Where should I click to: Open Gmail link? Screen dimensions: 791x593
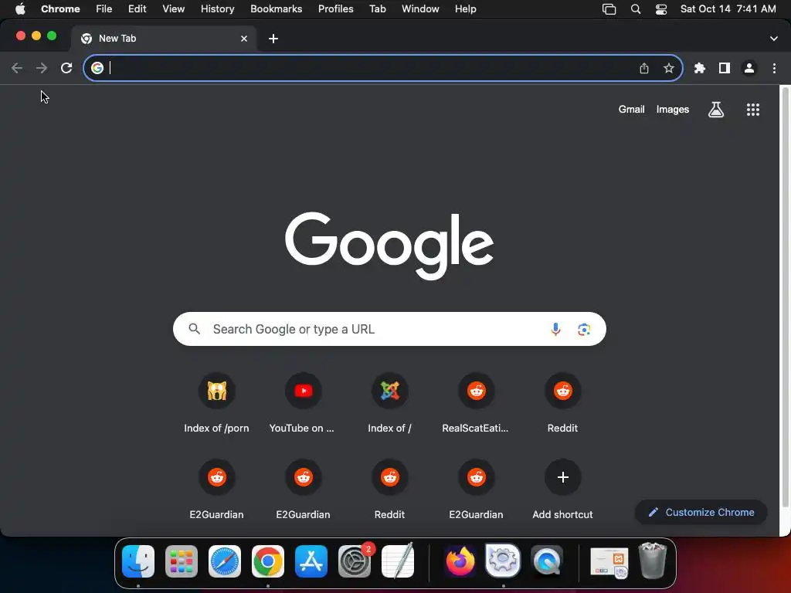coord(632,110)
